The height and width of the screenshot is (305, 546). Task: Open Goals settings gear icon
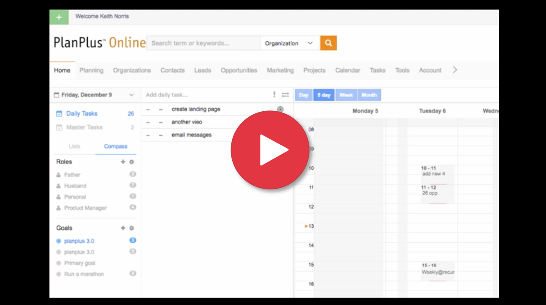132,228
